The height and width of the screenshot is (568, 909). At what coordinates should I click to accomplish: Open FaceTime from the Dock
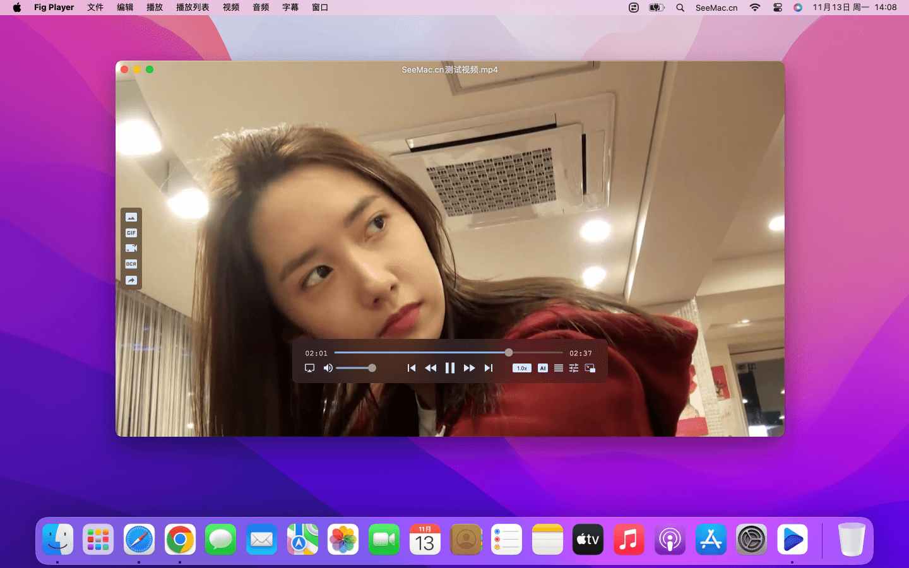[x=384, y=540]
